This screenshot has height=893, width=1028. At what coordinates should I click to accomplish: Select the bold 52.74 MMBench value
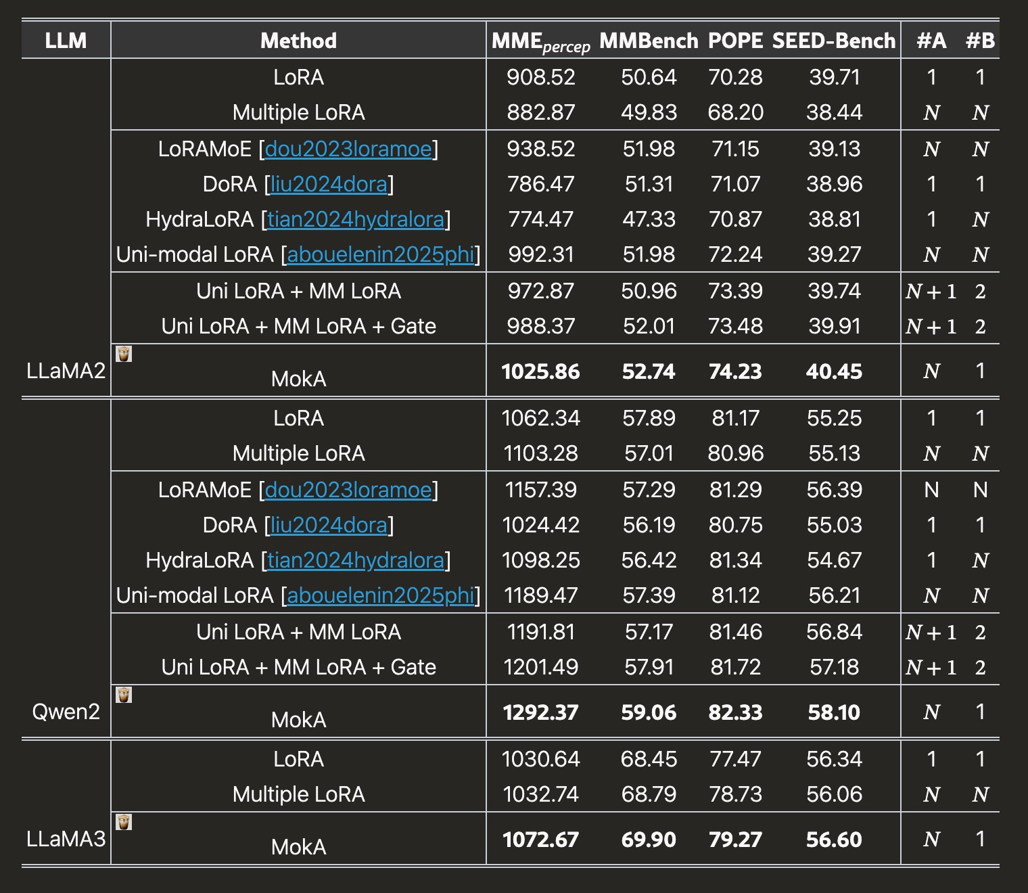pyautogui.click(x=649, y=371)
